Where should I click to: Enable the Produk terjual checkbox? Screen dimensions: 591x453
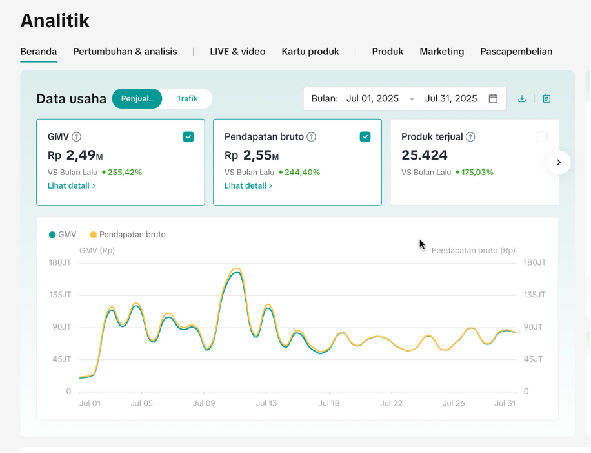tap(542, 136)
